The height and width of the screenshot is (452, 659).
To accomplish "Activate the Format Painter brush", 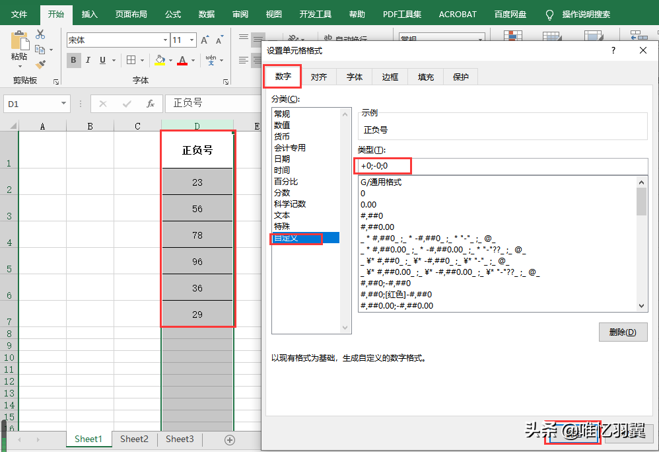I will click(40, 64).
